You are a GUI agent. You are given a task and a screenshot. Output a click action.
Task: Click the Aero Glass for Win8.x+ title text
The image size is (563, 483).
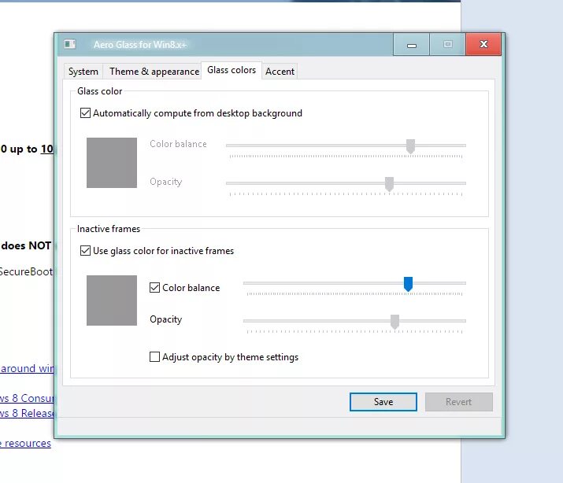pyautogui.click(x=140, y=45)
